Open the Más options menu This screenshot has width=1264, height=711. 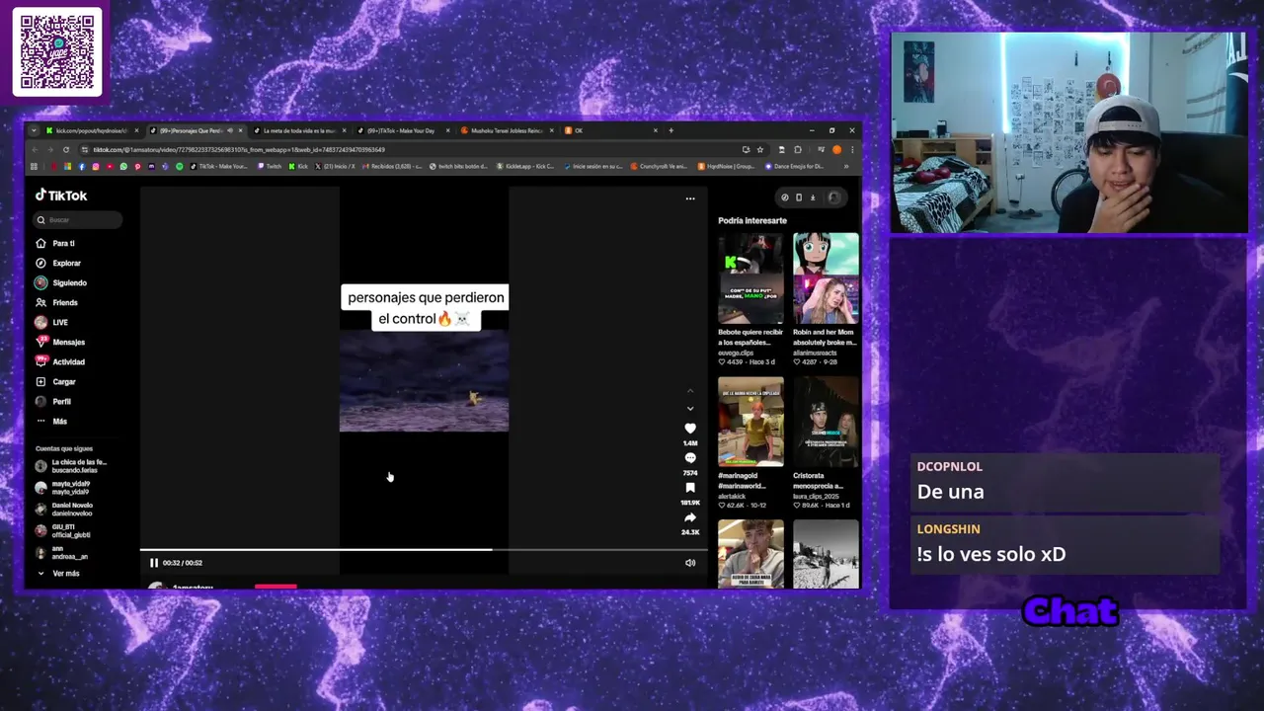(51, 421)
